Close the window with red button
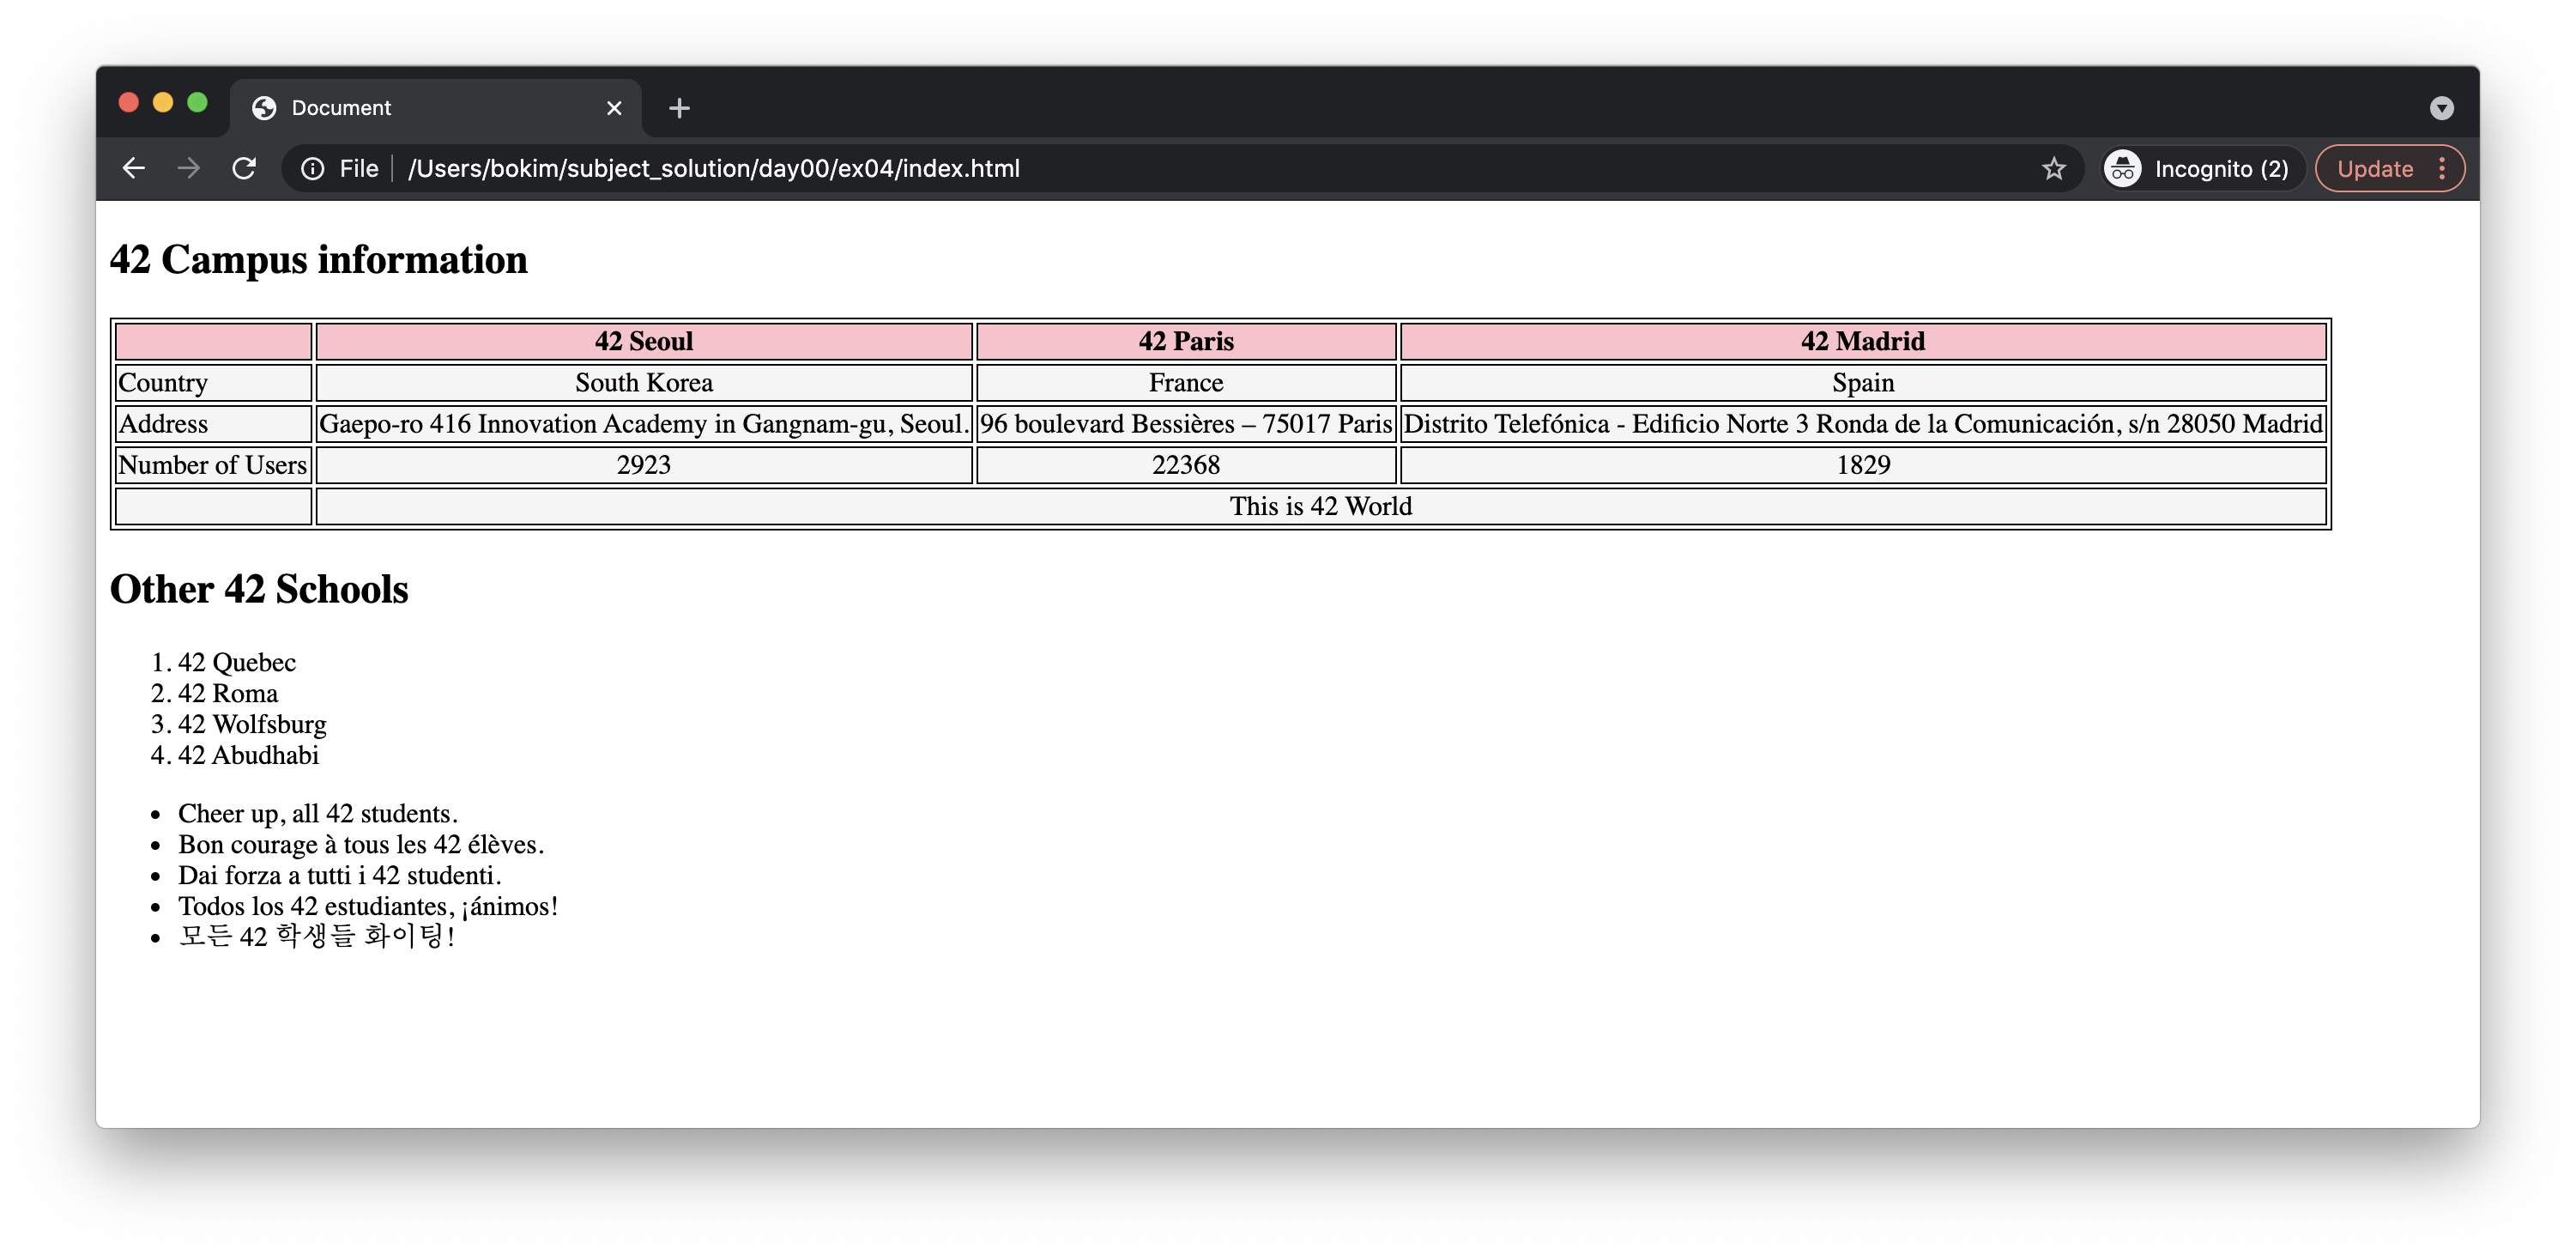Screen dimensions: 2576x1255 128,103
